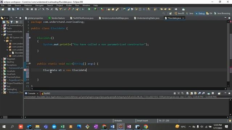Open Excel from the taskbar
The height and width of the screenshot is (130, 232).
click(62, 127)
